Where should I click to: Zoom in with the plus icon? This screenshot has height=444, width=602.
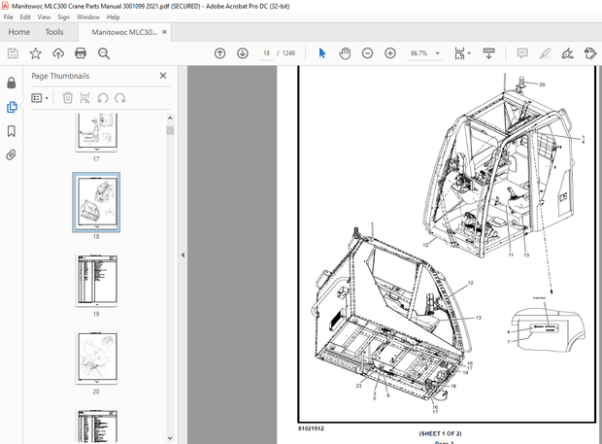tap(390, 53)
